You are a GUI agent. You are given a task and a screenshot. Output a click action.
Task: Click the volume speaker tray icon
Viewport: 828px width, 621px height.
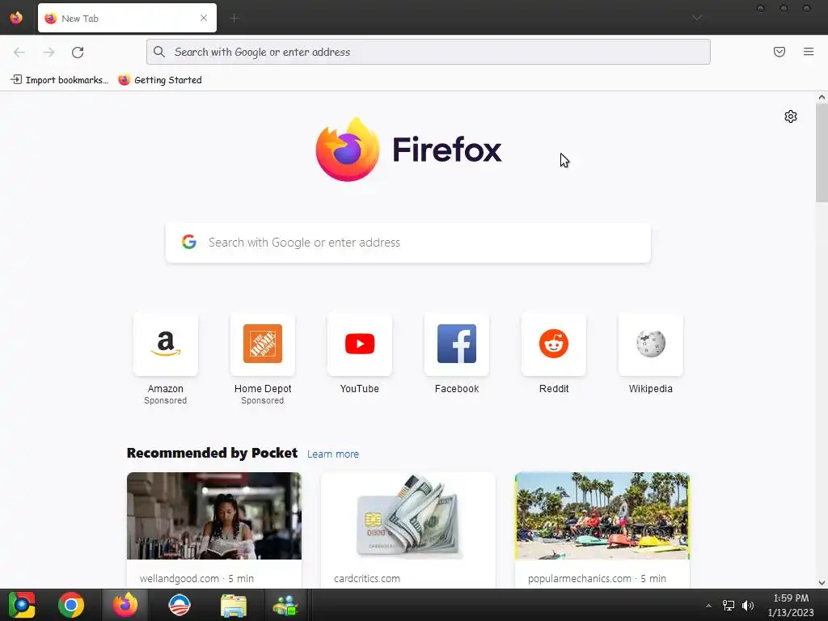click(748, 606)
